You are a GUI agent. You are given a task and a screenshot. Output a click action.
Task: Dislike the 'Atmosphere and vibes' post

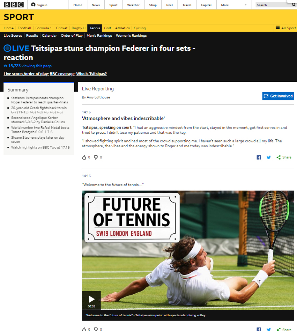(96, 157)
